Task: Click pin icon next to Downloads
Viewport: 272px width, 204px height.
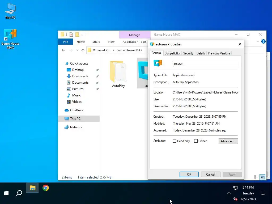Action: [97, 76]
